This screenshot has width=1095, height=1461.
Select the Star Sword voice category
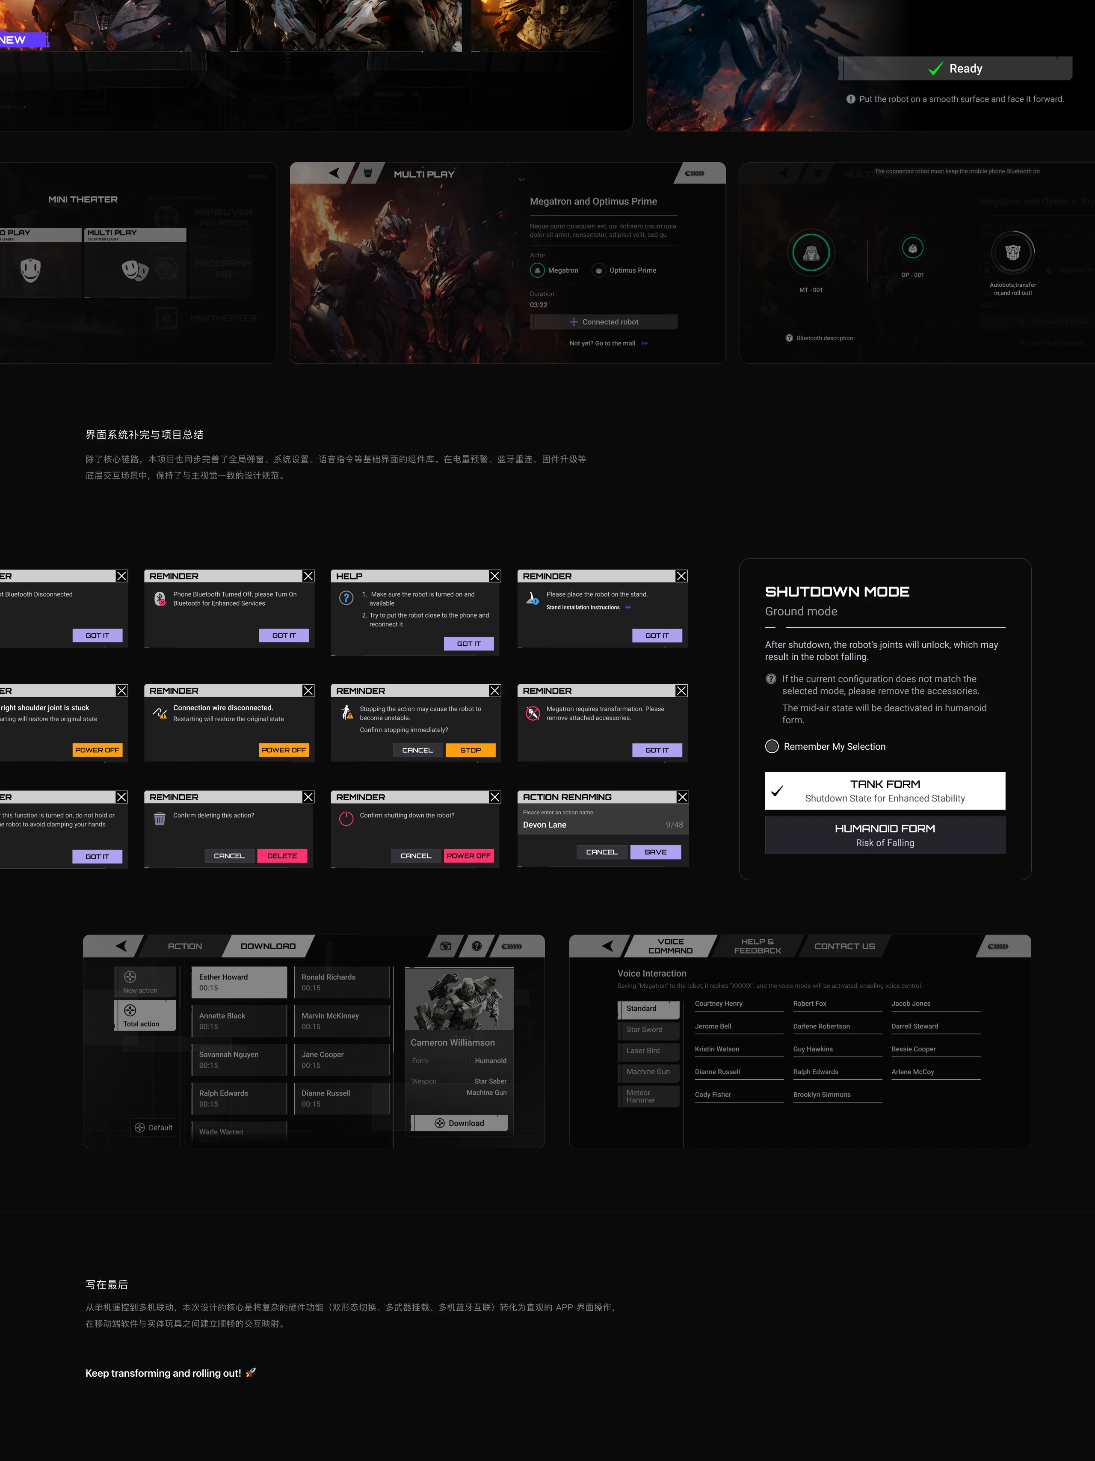pos(648,1029)
